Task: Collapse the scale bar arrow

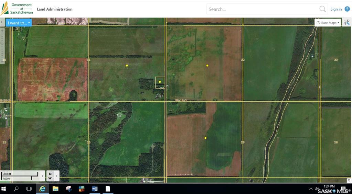Action: [42, 176]
